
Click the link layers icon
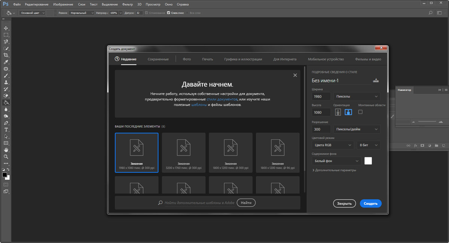(x=409, y=145)
